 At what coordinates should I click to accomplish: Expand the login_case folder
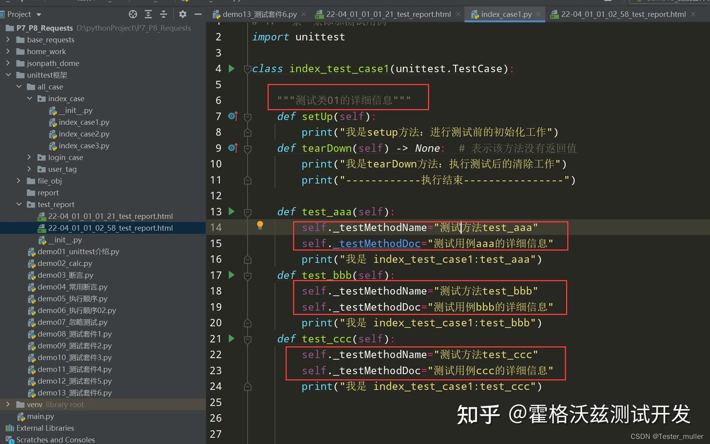pyautogui.click(x=29, y=157)
